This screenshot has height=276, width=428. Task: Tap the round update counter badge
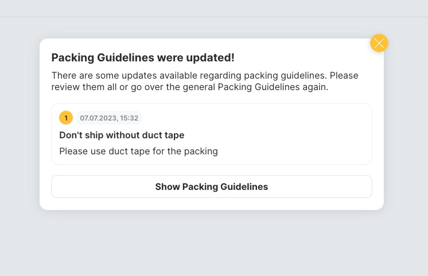click(x=66, y=118)
